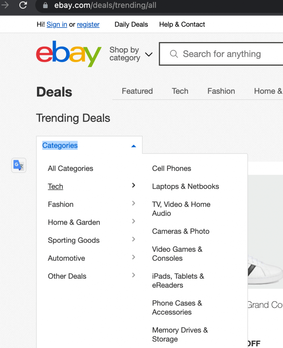Collapse the Categories dropdown
283x348 pixels.
tap(133, 146)
